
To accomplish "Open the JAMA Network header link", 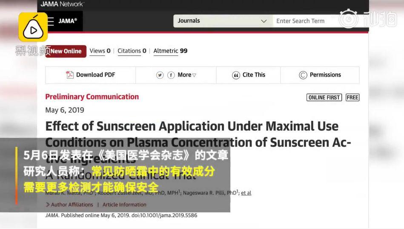I will pos(62,4).
